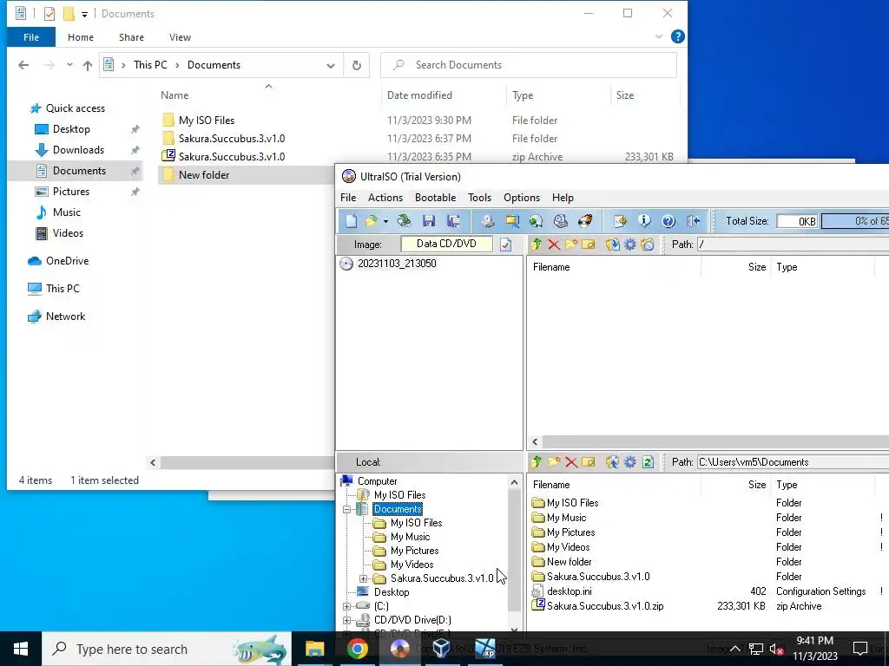
Task: Click the Explorer back arrow button
Action: point(23,65)
